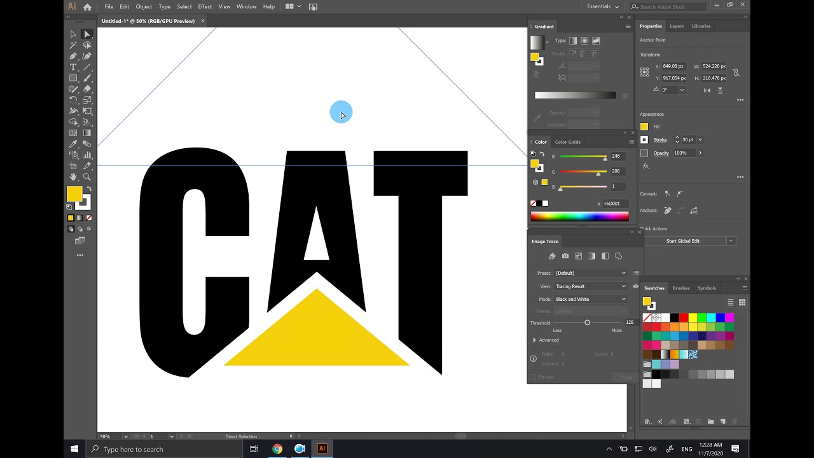
Task: Select the Artboard tool
Action: tap(73, 165)
